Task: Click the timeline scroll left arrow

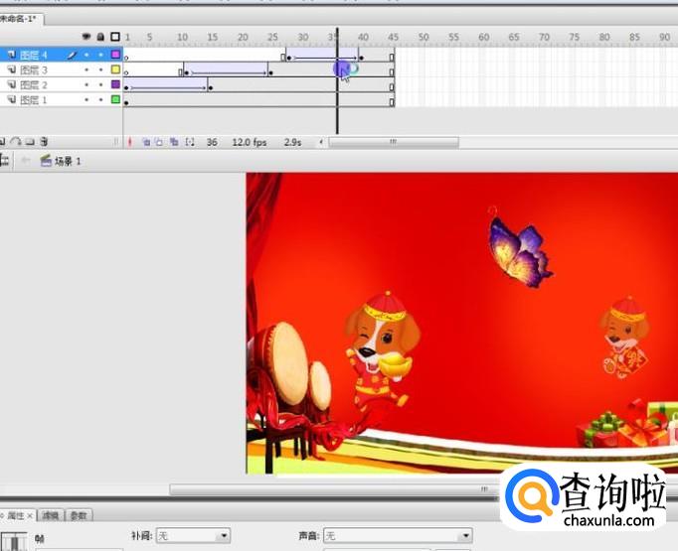Action: [321, 142]
